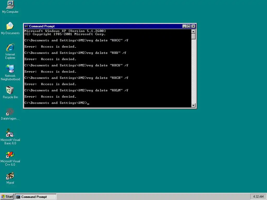Screen dimensions: 267x200
Task: Click the console vertical scrollbar thumb
Action: pyautogui.click(x=193, y=36)
